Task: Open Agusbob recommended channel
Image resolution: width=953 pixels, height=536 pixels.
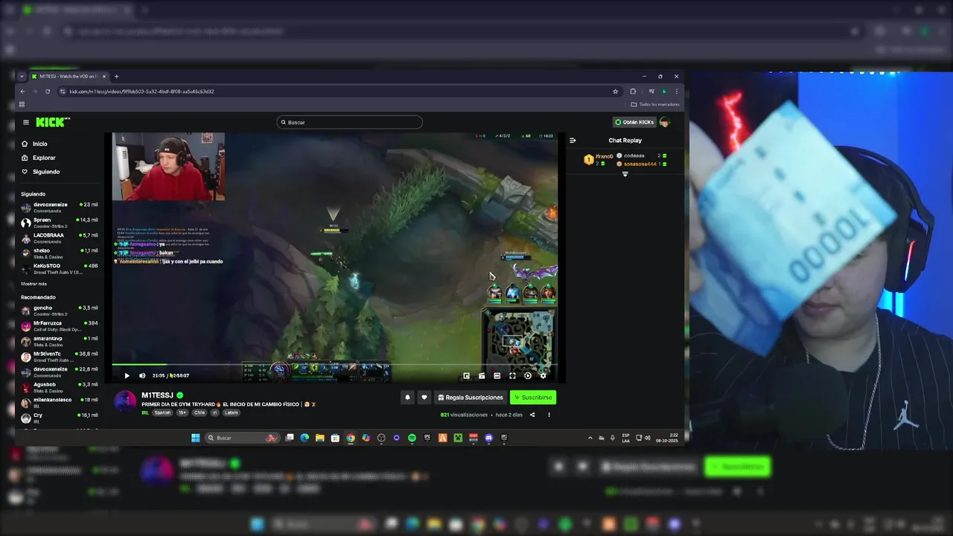Action: tap(60, 387)
